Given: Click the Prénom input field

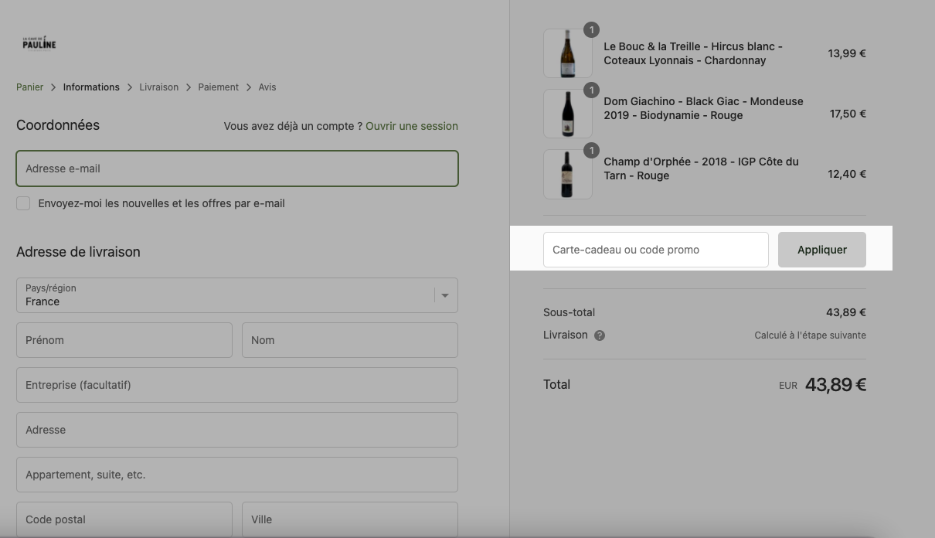Looking at the screenshot, I should pyautogui.click(x=124, y=340).
